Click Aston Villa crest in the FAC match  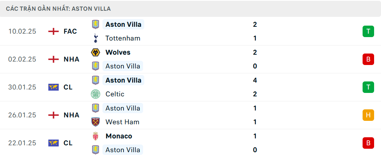tap(95, 24)
